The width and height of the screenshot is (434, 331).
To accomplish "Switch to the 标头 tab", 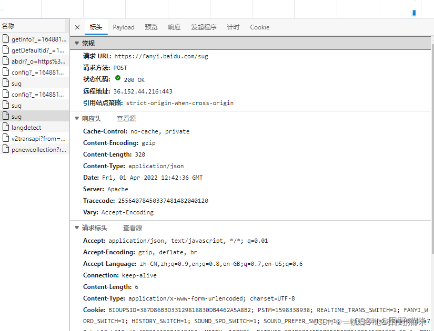I will tap(96, 27).
